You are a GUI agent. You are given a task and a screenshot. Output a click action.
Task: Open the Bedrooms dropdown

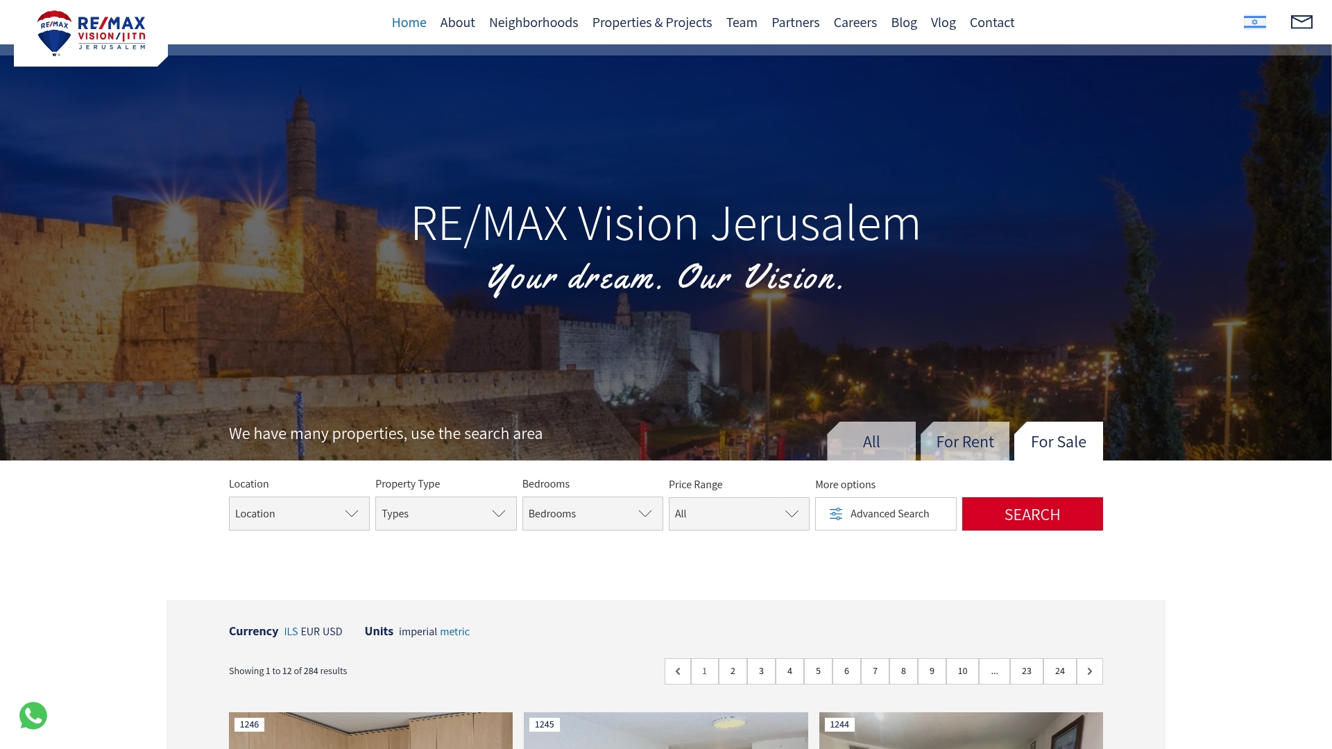click(592, 513)
